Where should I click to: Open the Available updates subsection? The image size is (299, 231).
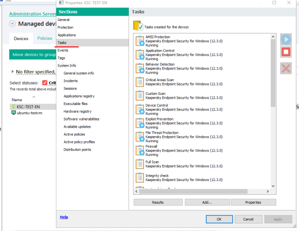[77, 126]
